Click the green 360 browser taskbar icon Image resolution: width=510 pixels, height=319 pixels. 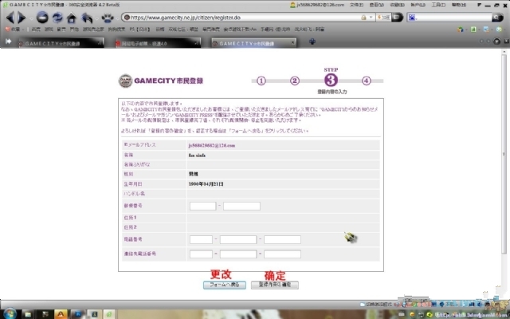tap(110, 314)
